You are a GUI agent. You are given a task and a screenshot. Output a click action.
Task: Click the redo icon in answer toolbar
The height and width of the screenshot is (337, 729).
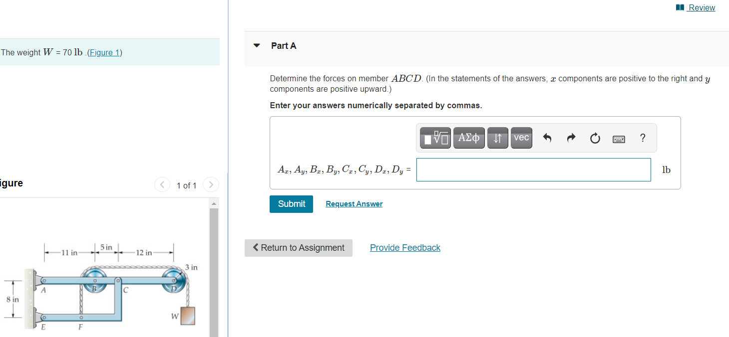[x=571, y=138]
